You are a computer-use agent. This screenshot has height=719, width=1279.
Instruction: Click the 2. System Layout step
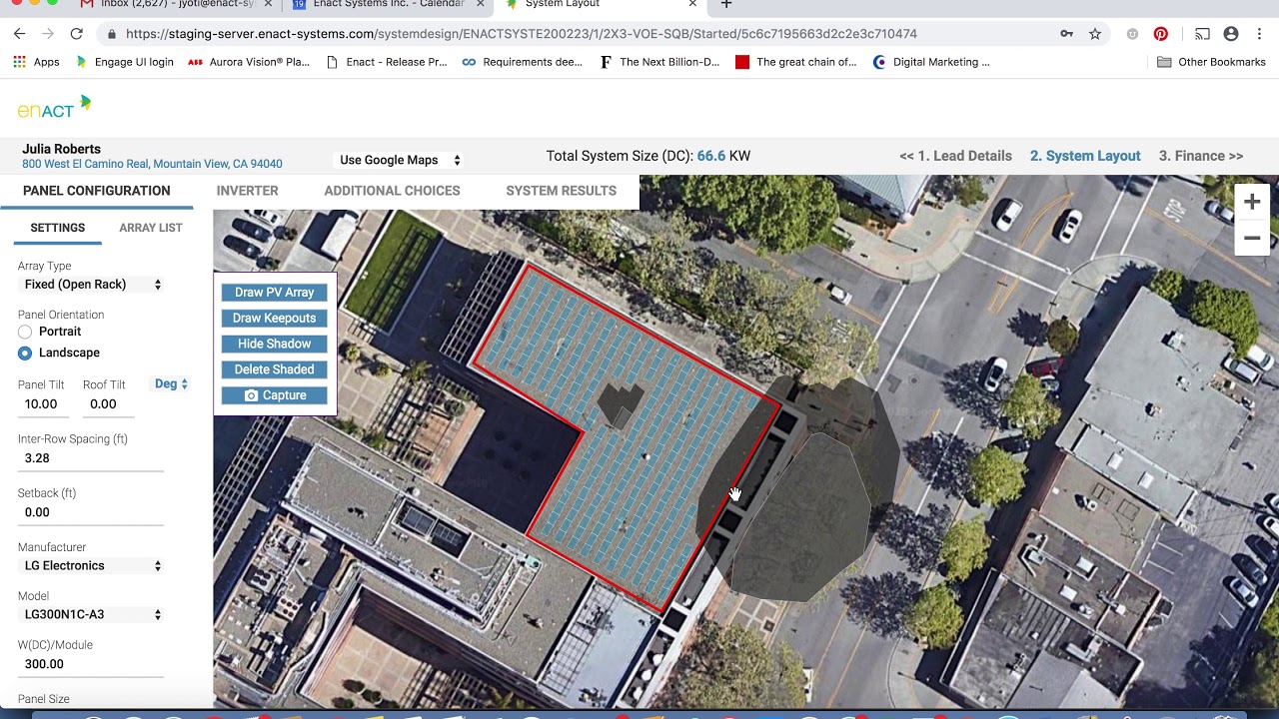click(1085, 156)
